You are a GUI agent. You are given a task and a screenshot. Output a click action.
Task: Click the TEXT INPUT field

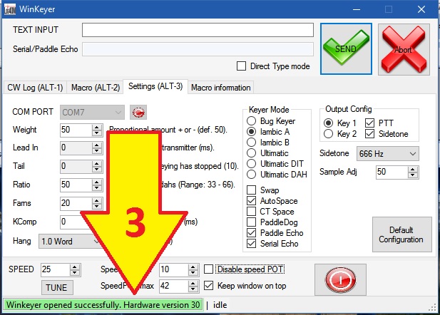[x=198, y=30]
